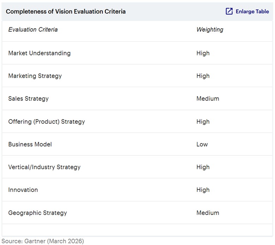This screenshot has width=275, height=245.
Task: Click the Offering (Product) Strategy label
Action: 47,122
